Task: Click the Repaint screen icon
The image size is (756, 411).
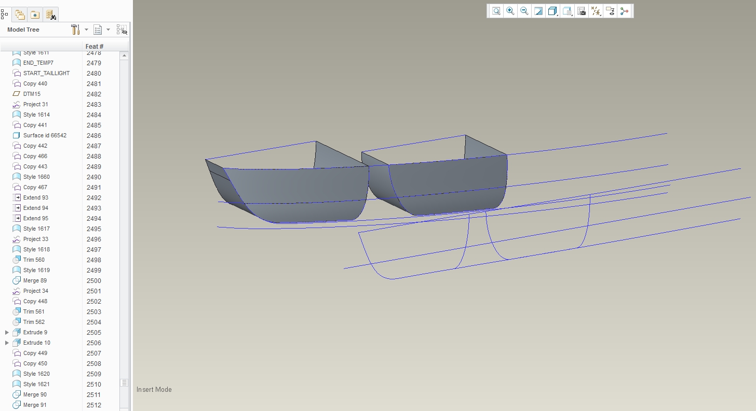Action: click(538, 11)
